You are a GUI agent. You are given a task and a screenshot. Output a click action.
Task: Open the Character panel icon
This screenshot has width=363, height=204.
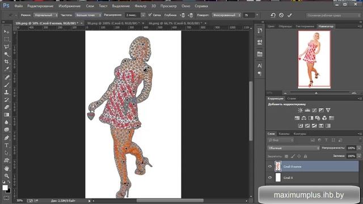[260, 66]
